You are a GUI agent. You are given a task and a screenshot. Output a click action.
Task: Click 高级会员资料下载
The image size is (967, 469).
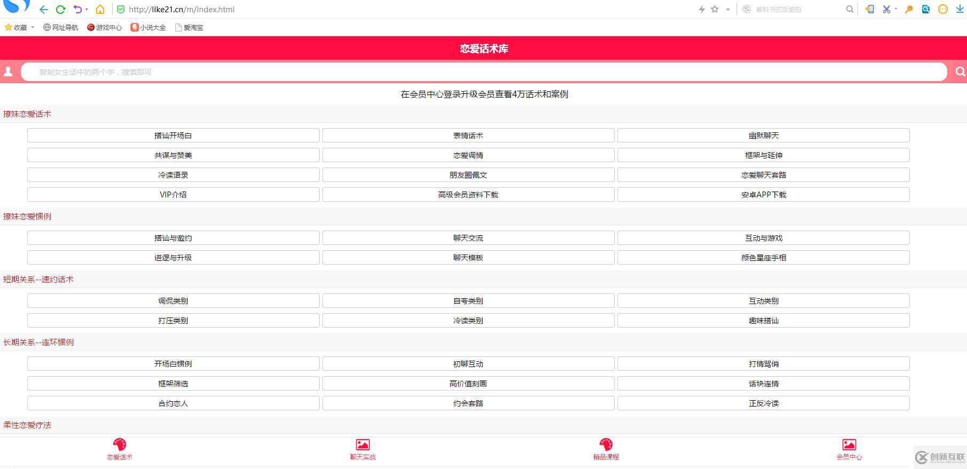(468, 195)
